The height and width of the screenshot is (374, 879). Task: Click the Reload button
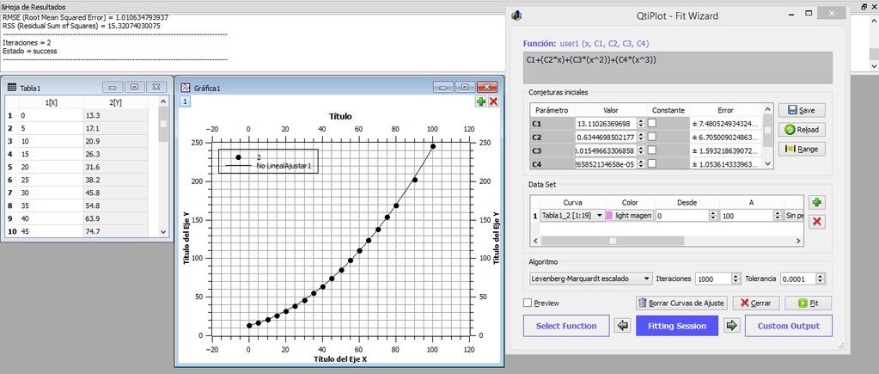[801, 130]
